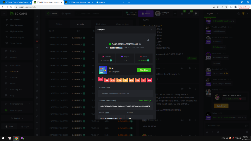Select the High rollers tab
251x141 pixels.
[101, 24]
